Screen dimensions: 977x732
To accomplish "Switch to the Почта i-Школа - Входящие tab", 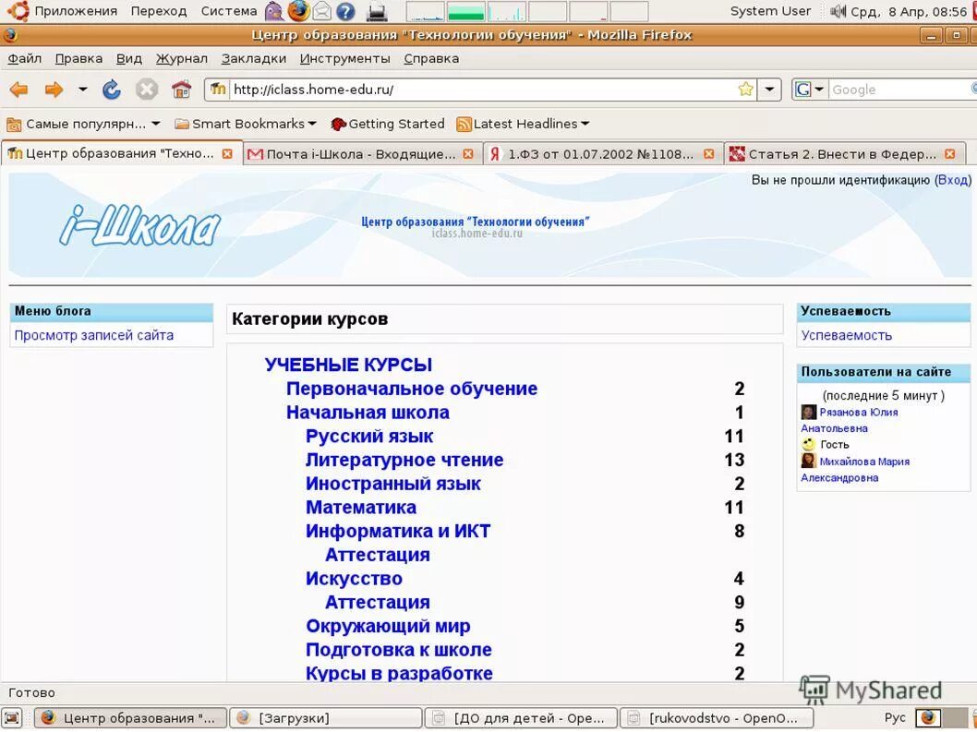I will point(361,154).
